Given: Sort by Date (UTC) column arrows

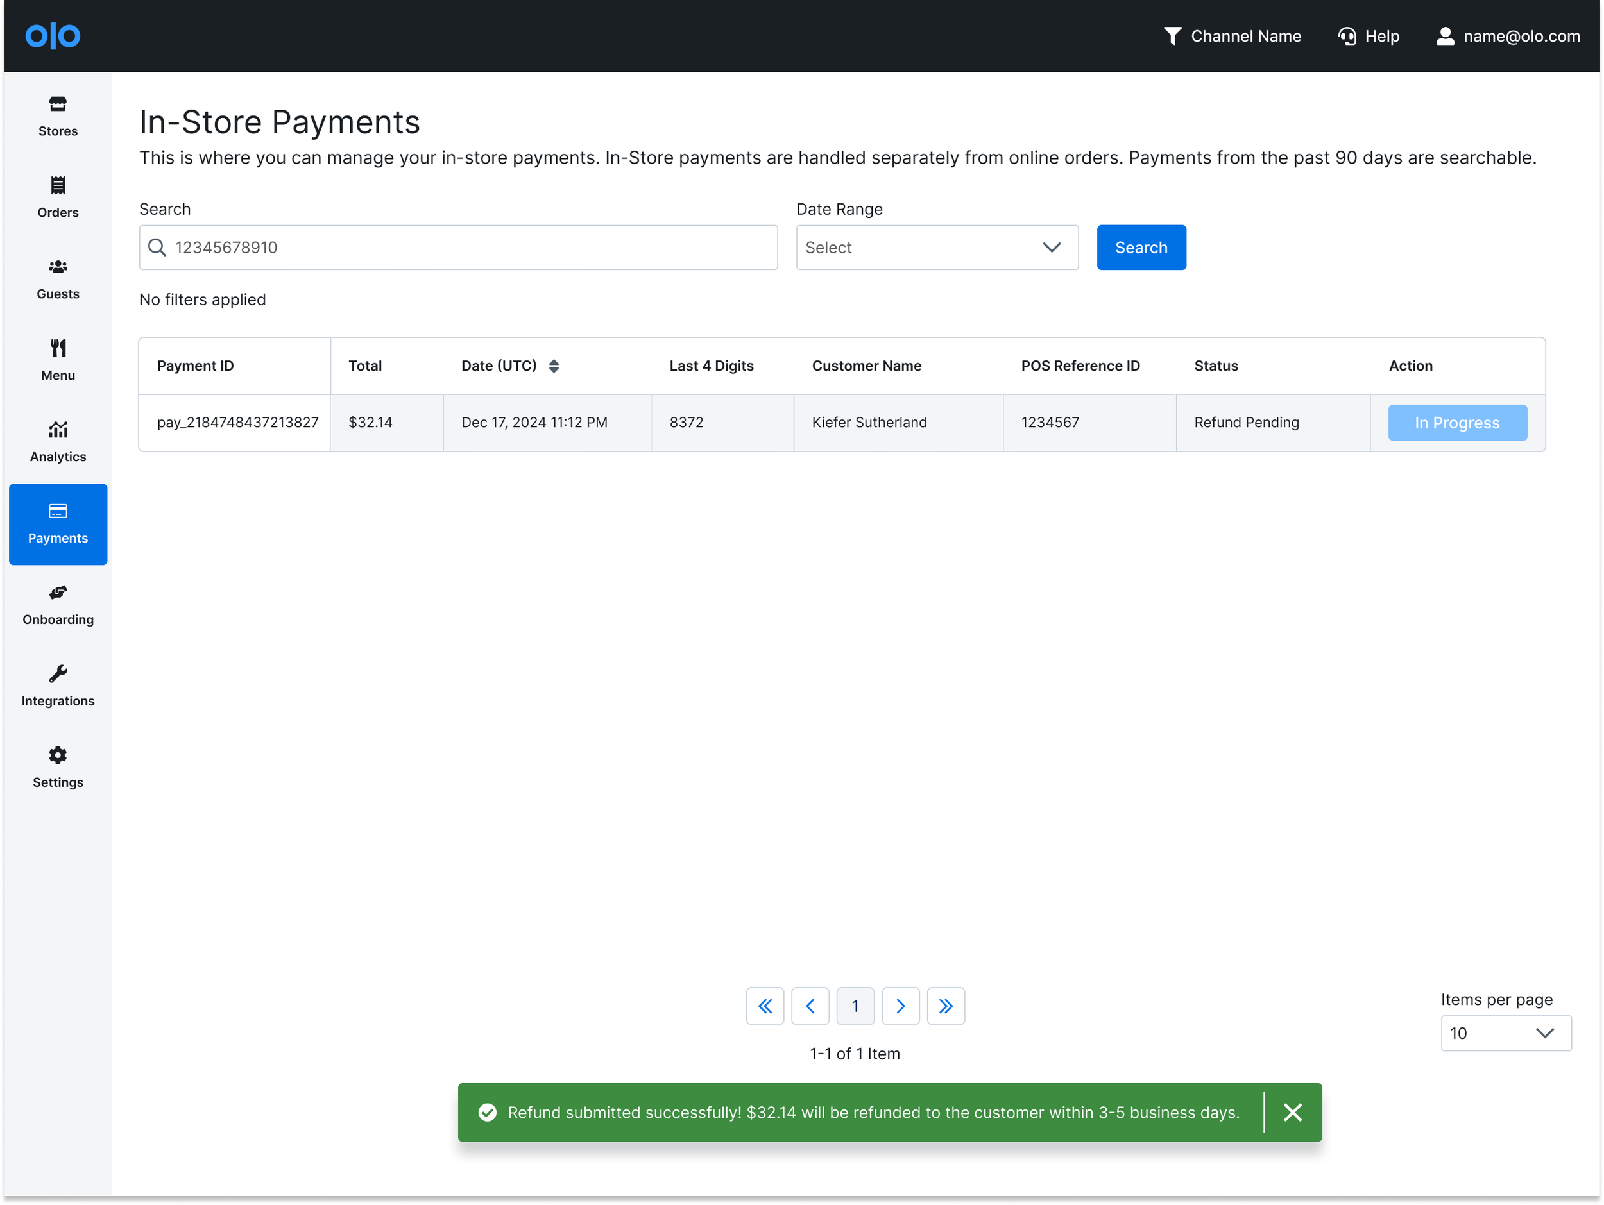Looking at the screenshot, I should pyautogui.click(x=554, y=366).
